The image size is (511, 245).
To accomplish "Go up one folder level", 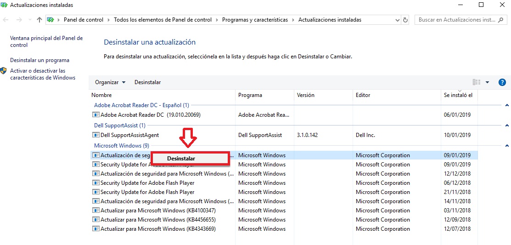I will [39, 20].
